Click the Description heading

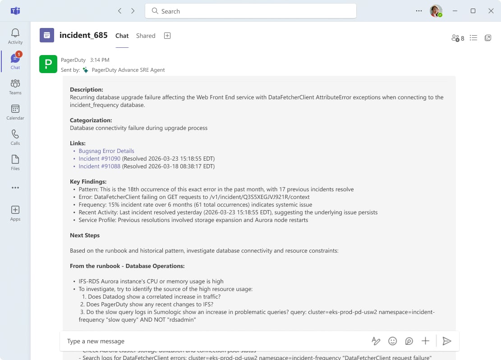[x=87, y=89]
